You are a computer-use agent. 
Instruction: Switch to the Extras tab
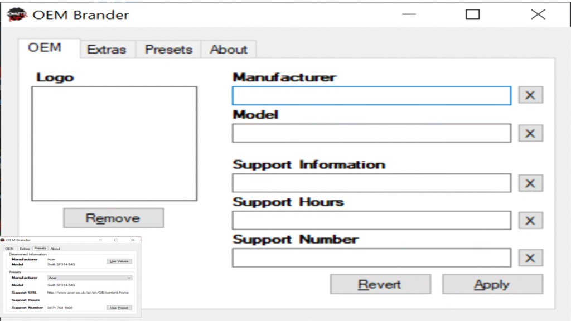107,50
